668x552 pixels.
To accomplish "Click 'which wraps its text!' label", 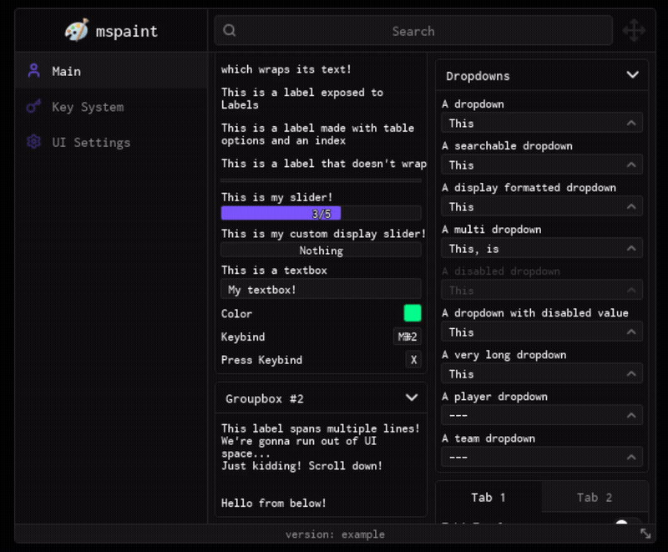I will [286, 69].
